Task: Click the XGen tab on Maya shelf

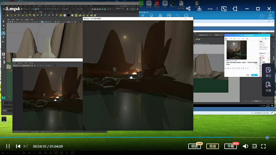Action: [71, 12]
